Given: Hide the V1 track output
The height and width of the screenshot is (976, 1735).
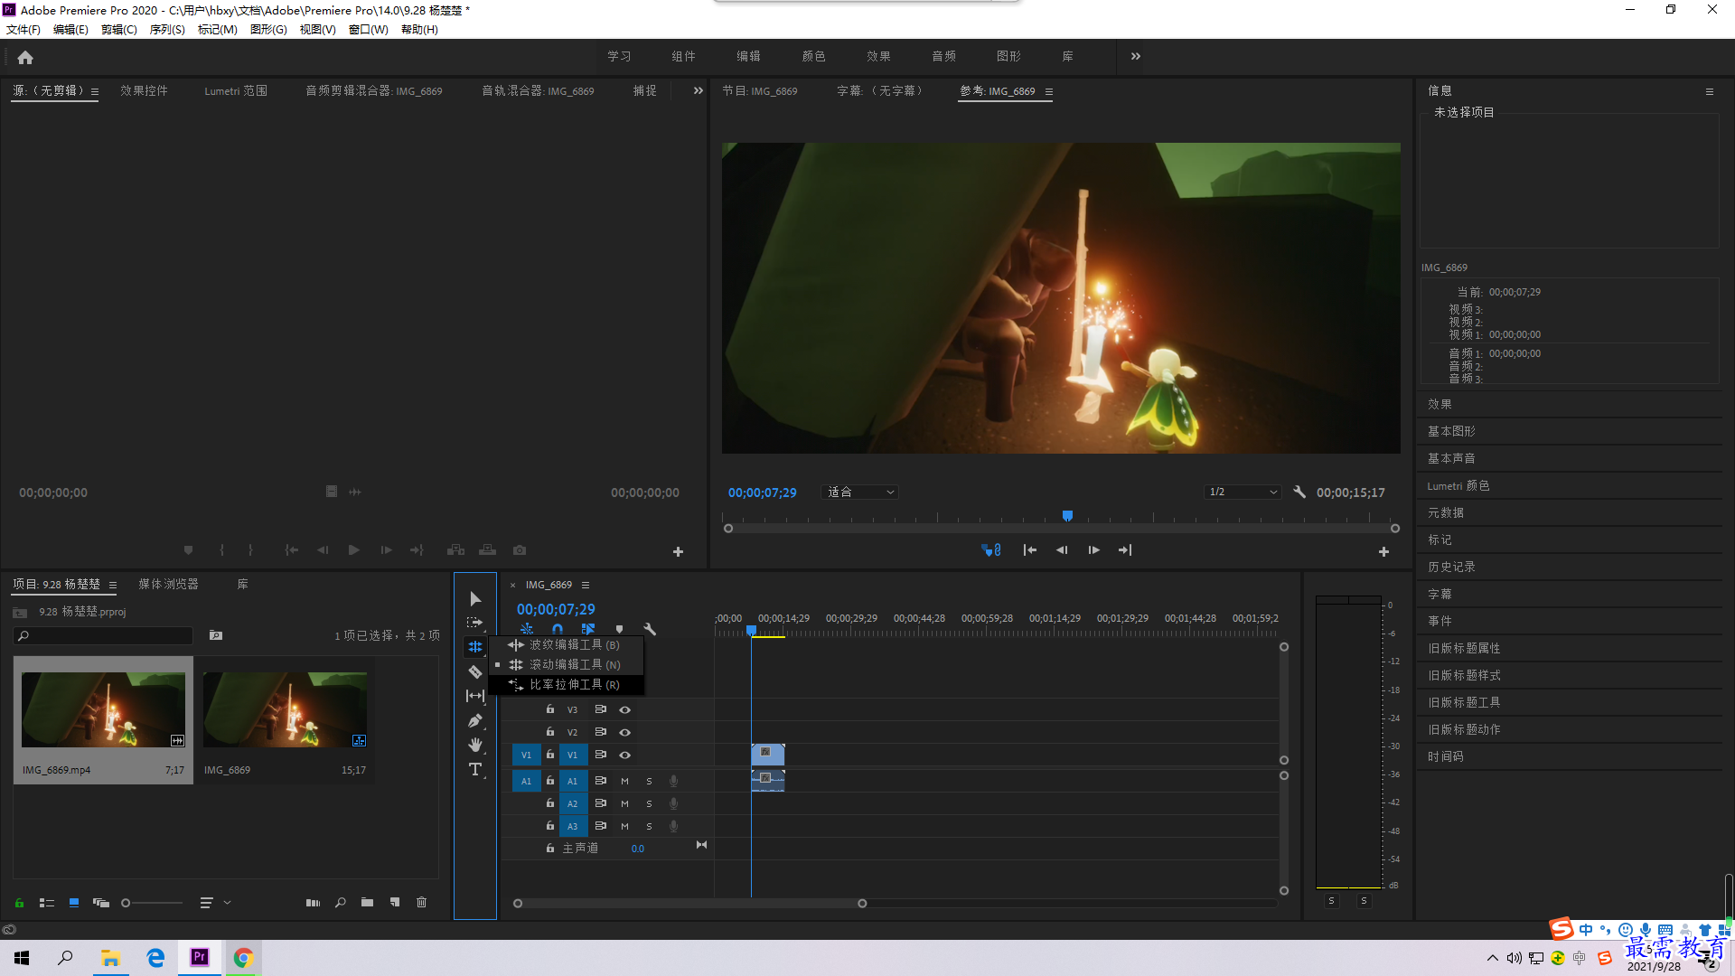Looking at the screenshot, I should [624, 755].
